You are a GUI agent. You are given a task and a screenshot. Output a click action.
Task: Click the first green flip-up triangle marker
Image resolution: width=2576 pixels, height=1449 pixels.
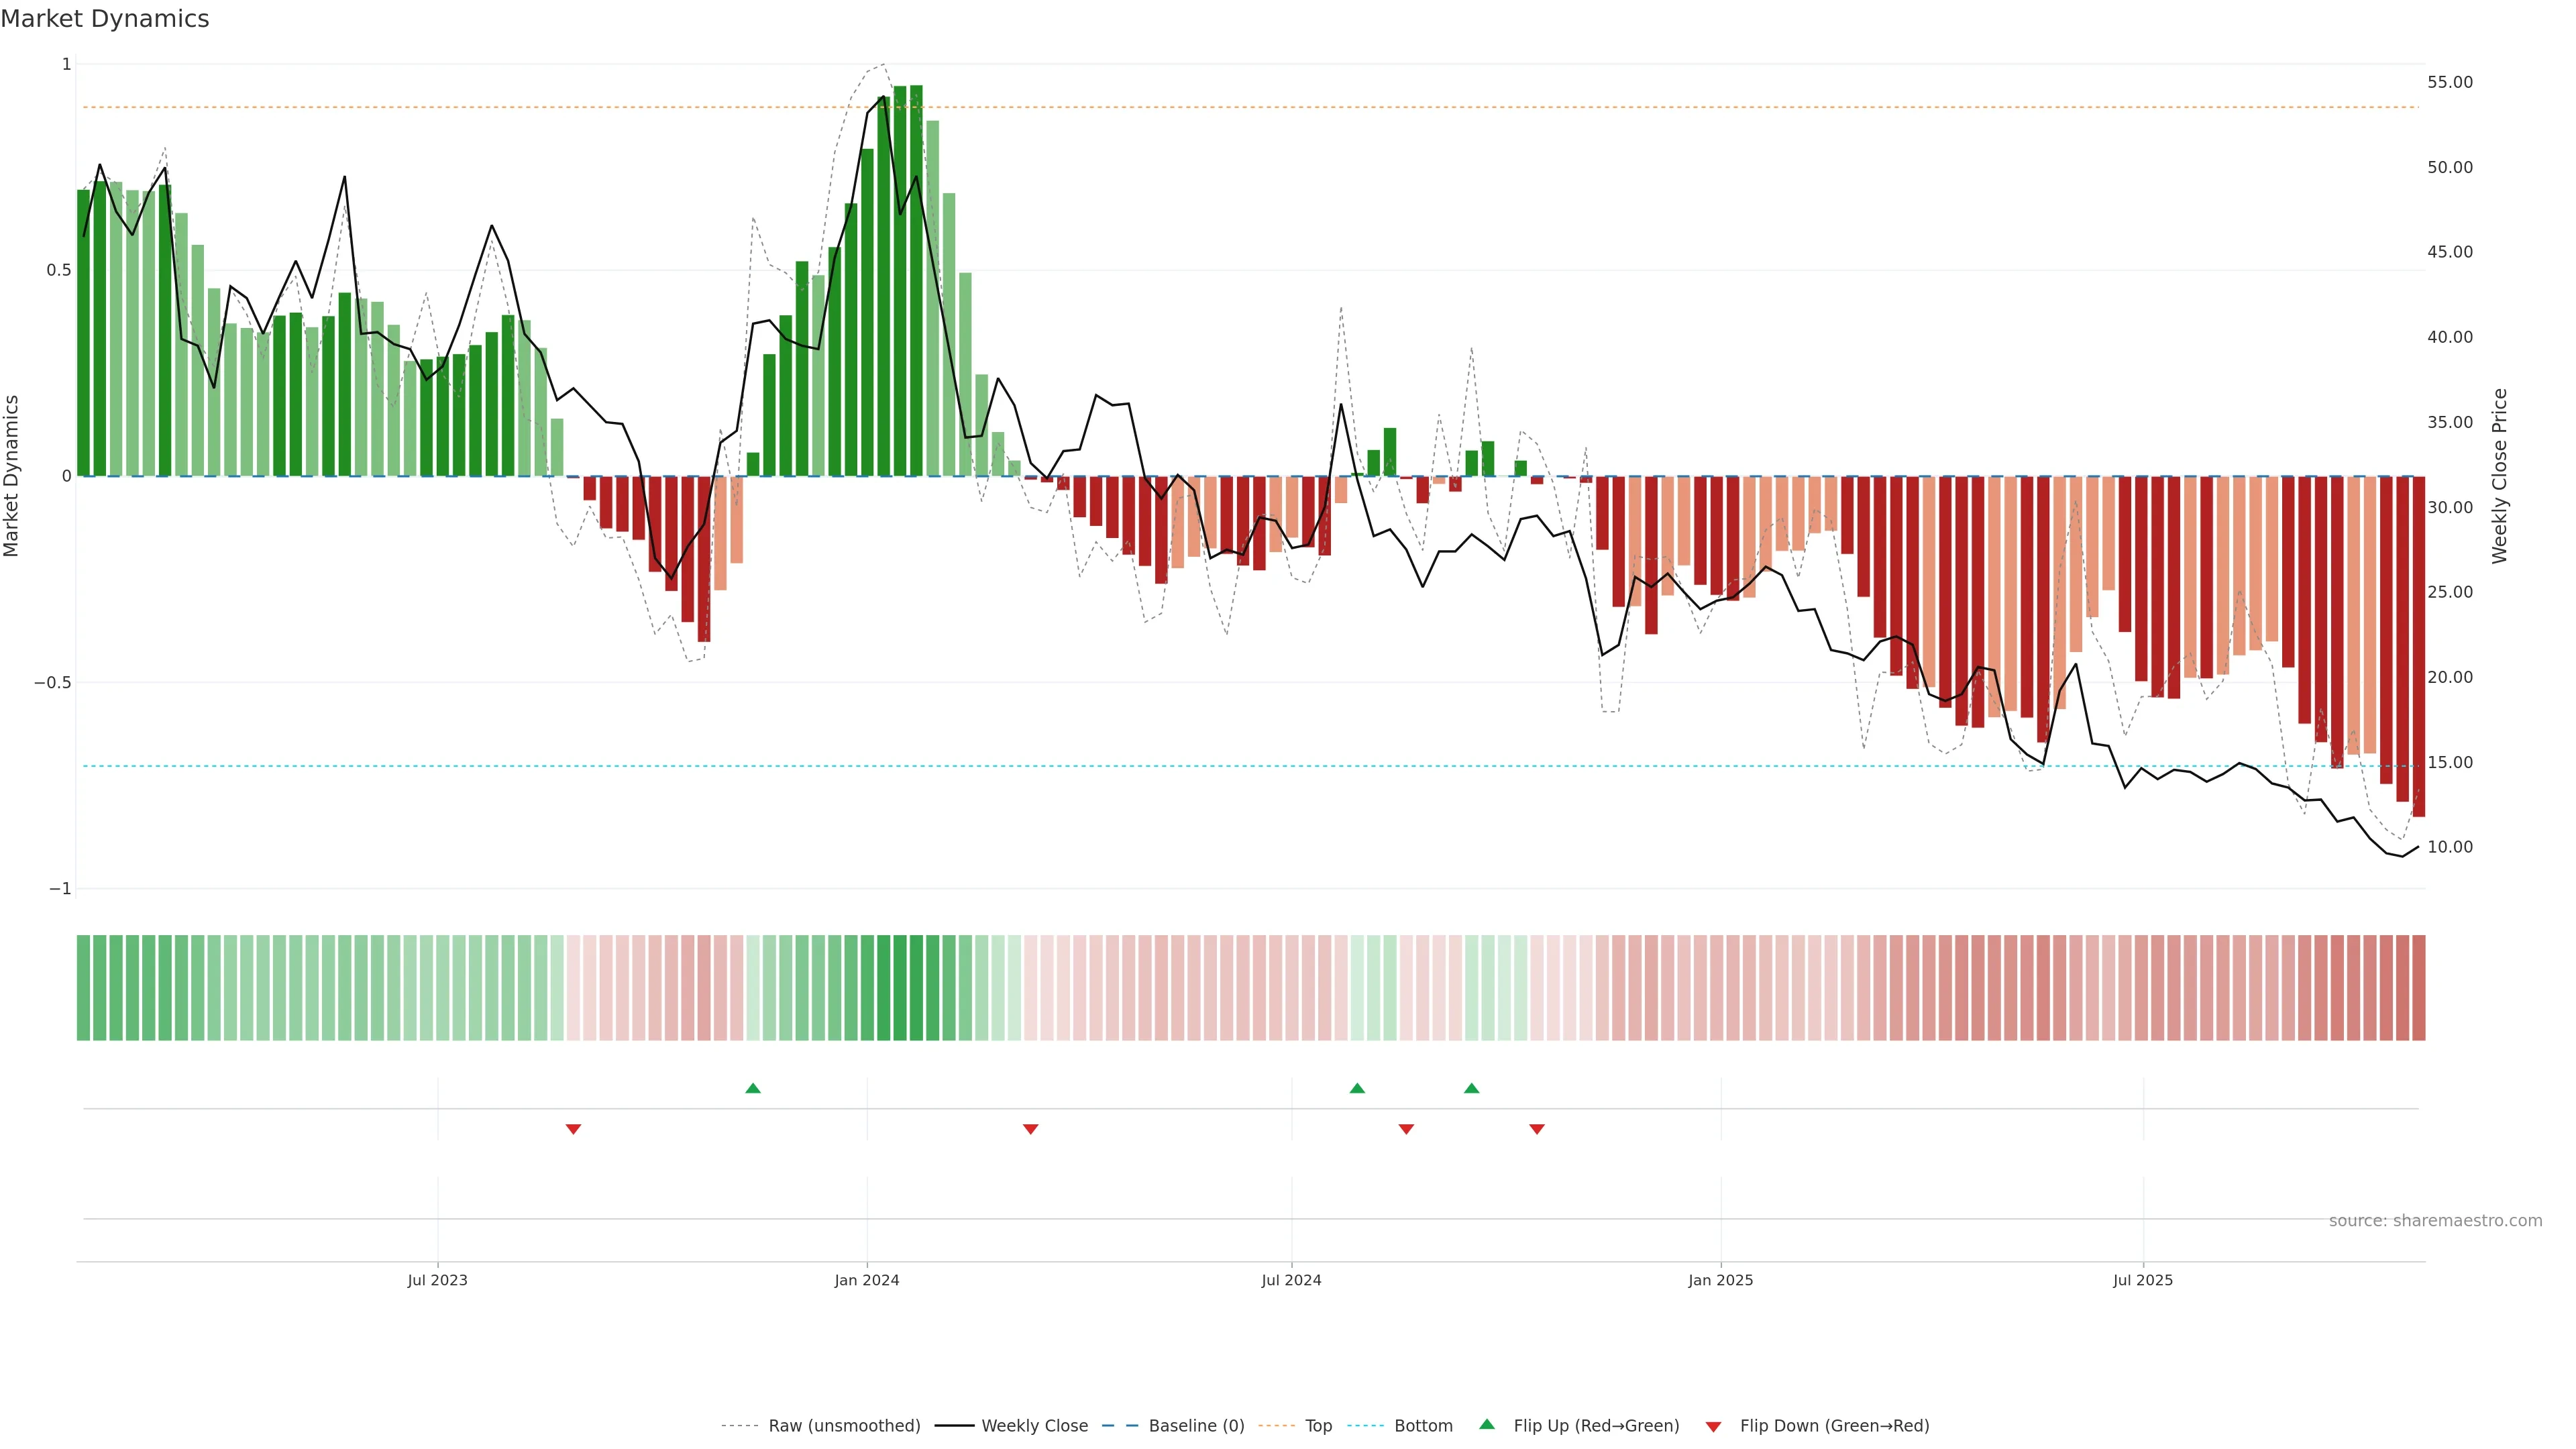pyautogui.click(x=753, y=1088)
